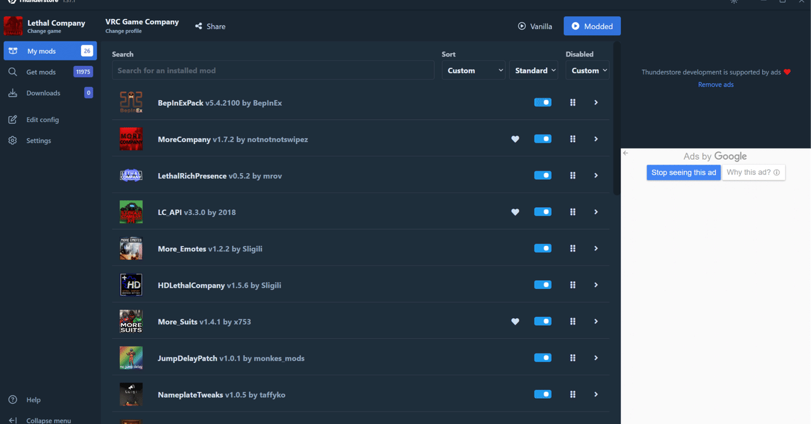Screen dimensions: 811x424
Task: Disable NameplateTweaks with its toggle
Action: coord(542,394)
